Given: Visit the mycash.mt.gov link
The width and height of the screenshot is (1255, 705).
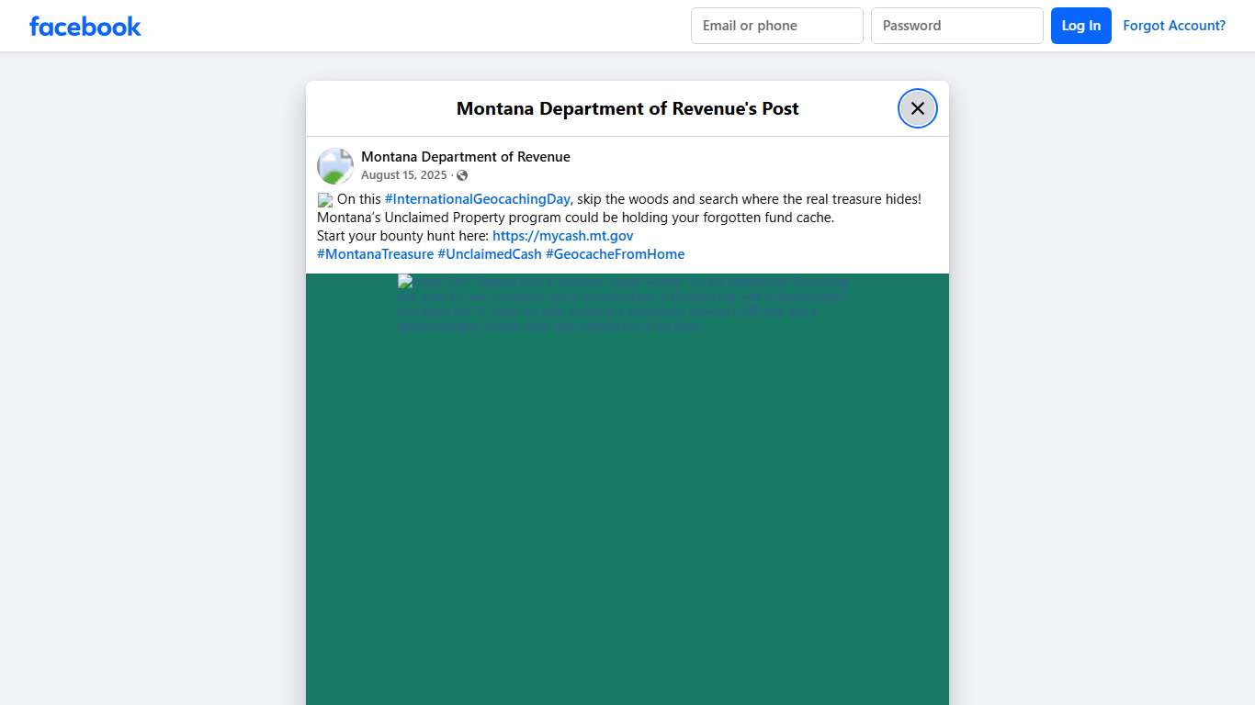Looking at the screenshot, I should point(562,235).
